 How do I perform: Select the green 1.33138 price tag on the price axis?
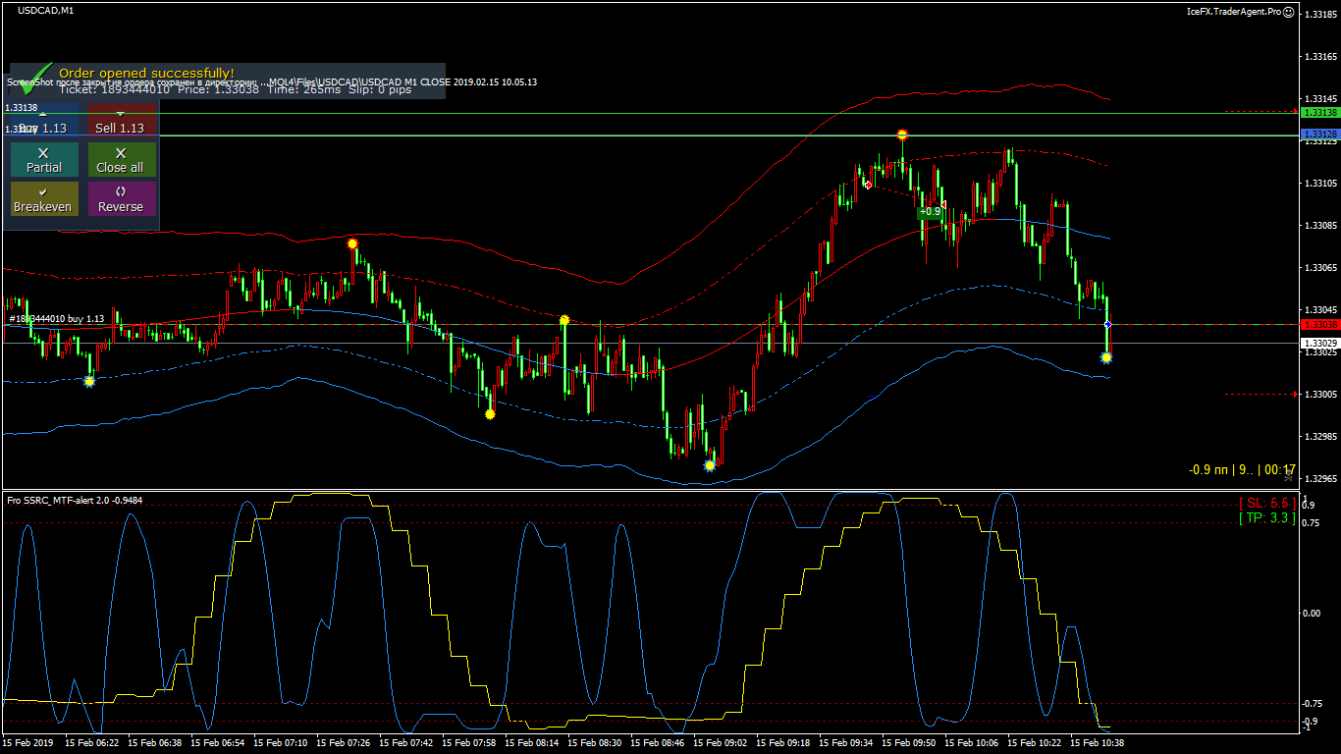pyautogui.click(x=1318, y=113)
